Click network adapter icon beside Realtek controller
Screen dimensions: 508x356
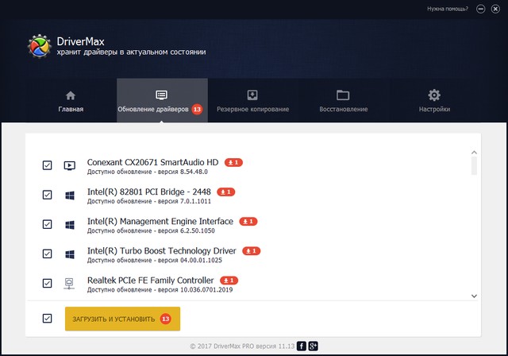69,284
